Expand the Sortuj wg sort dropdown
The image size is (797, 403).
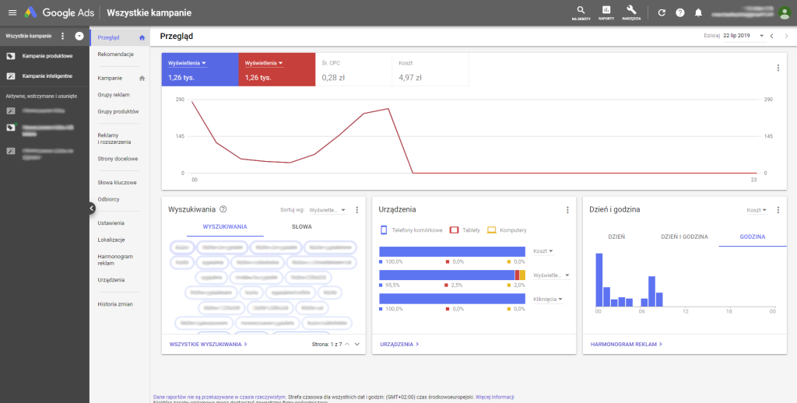(327, 210)
